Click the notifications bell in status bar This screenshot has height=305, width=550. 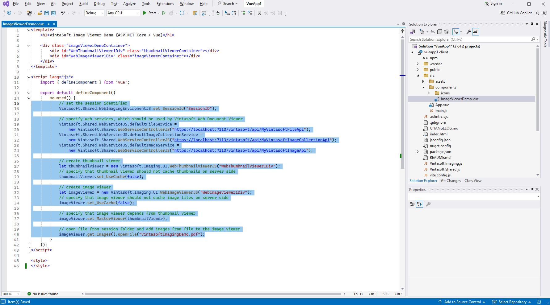click(539, 302)
